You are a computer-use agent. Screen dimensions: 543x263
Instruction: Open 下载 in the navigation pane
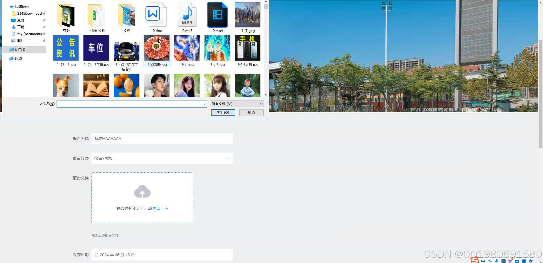[20, 27]
